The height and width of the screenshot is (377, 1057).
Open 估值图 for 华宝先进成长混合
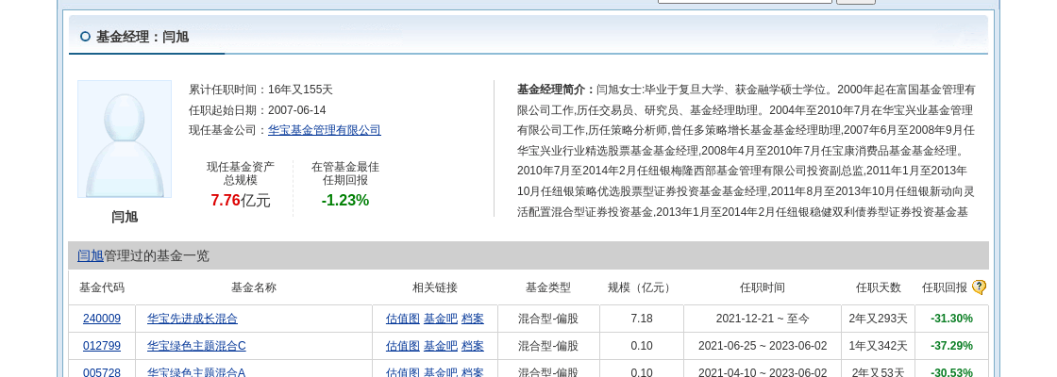click(402, 319)
